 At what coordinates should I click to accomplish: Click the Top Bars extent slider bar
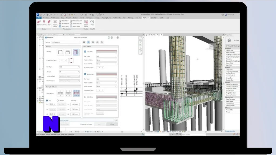106,51
